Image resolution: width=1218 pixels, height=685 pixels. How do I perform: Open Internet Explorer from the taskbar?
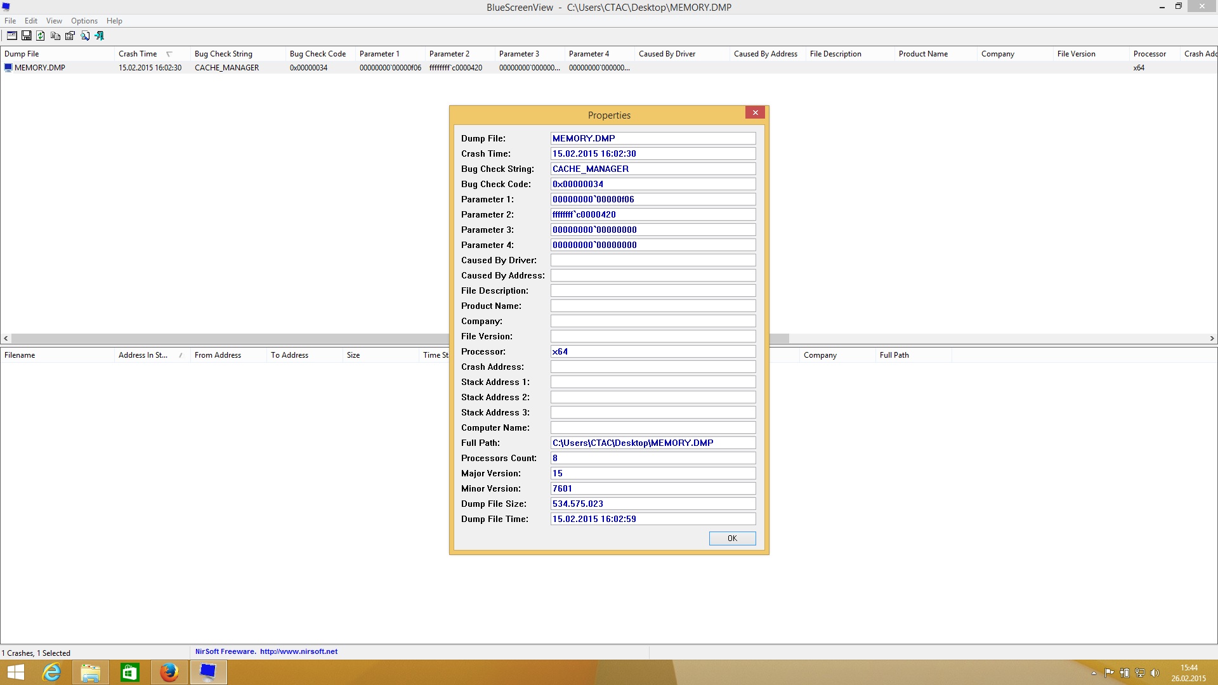(x=51, y=672)
